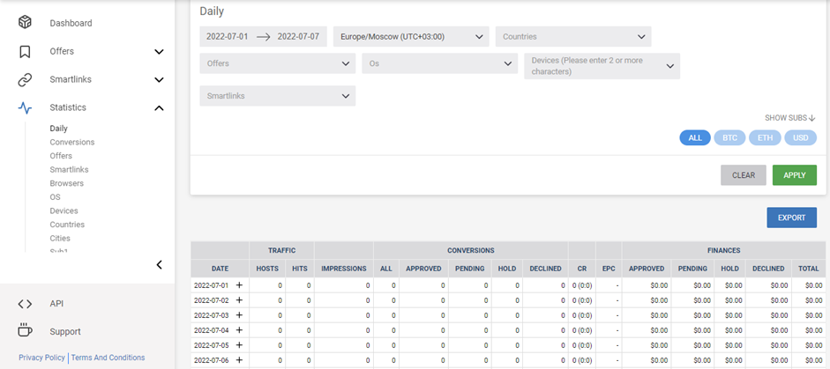Viewport: 830px width, 369px height.
Task: Open the Conversions statistics page
Action: point(72,142)
